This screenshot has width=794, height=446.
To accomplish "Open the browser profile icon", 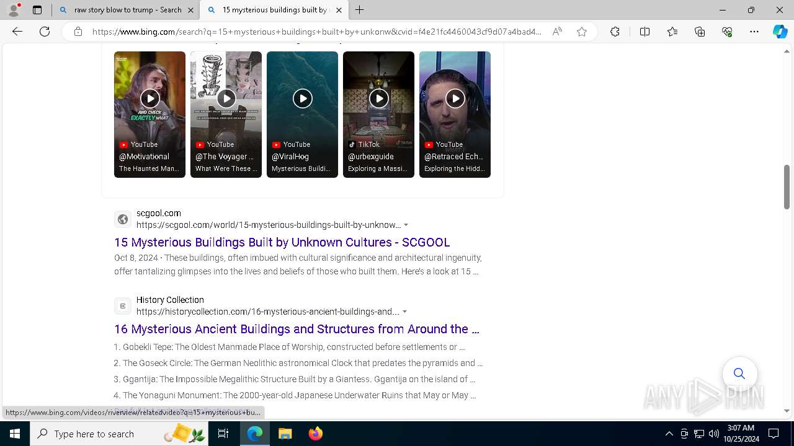I will pos(13,10).
